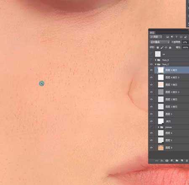Open the blend mode dropdown
The image size is (189, 185).
pyautogui.click(x=160, y=42)
